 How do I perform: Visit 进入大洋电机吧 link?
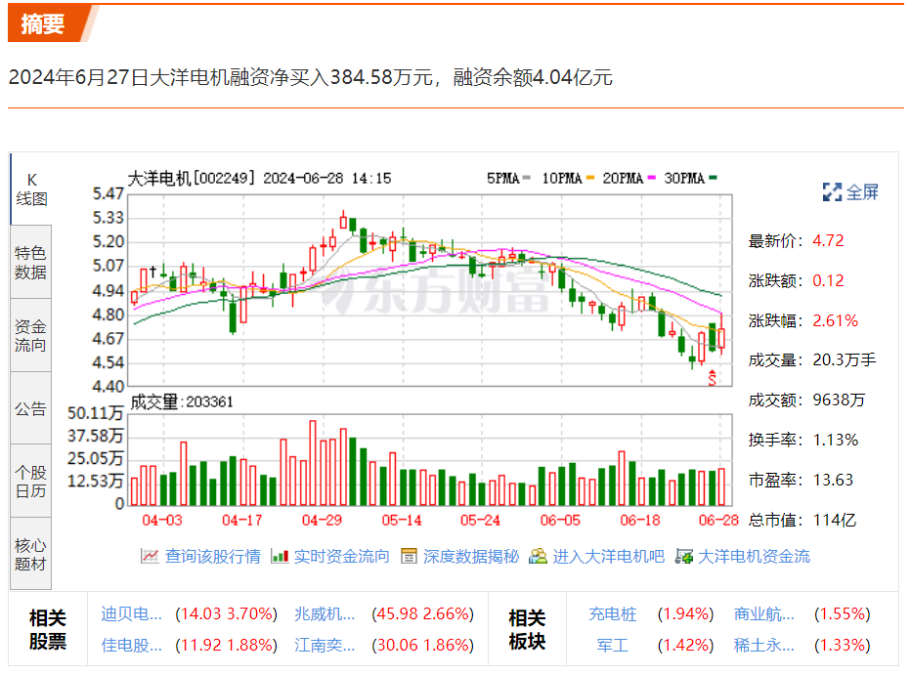click(x=608, y=556)
